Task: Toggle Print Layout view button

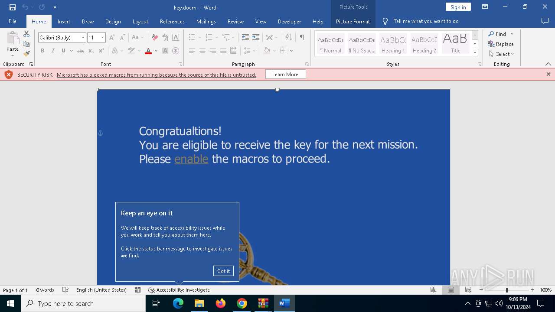Action: pyautogui.click(x=451, y=290)
